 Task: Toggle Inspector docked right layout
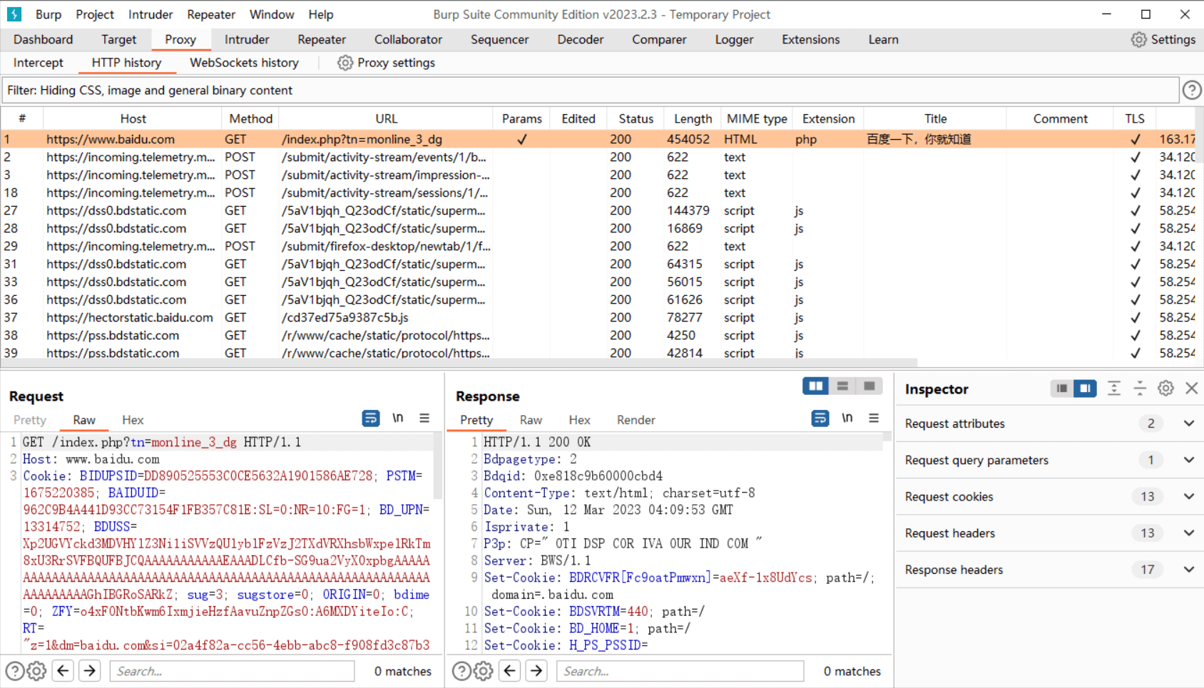1085,389
